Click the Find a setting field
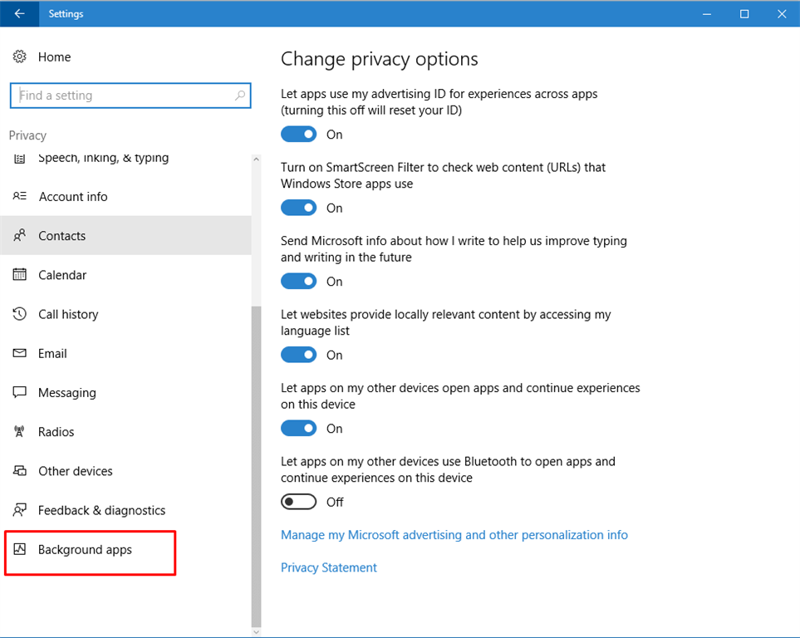Screen dimensions: 800x638 tap(130, 96)
